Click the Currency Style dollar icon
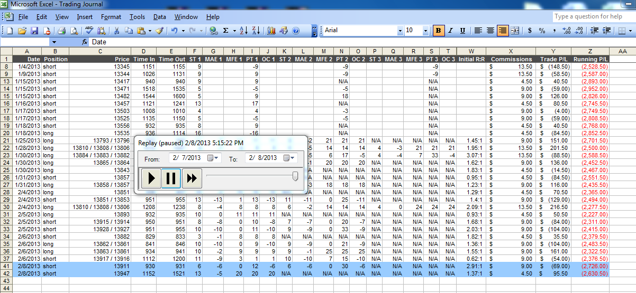The height and width of the screenshot is (293, 636). coord(530,31)
